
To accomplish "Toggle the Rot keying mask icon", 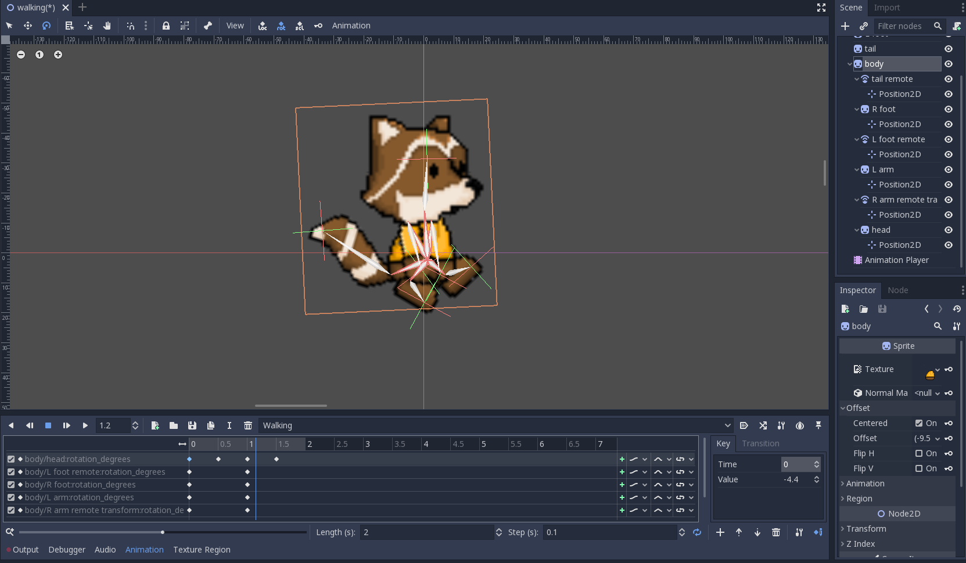I will pos(281,26).
